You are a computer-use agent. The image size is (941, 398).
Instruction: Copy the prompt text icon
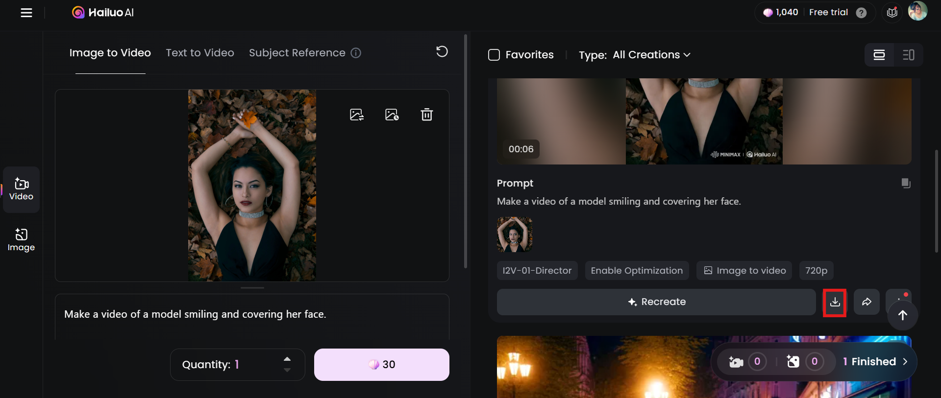pyautogui.click(x=905, y=183)
